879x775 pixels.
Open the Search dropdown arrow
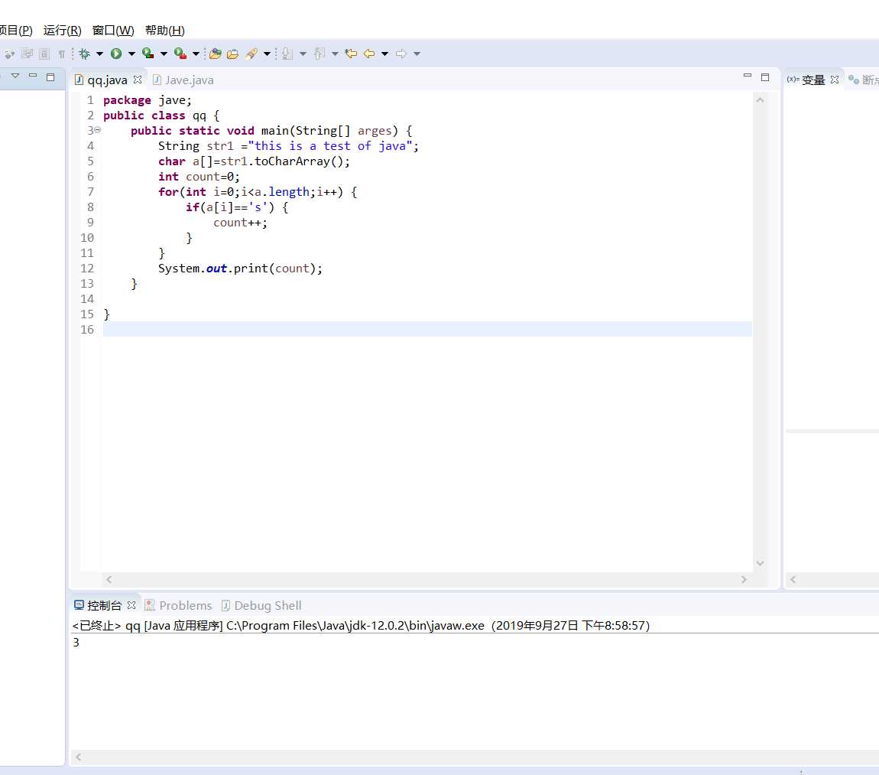267,54
